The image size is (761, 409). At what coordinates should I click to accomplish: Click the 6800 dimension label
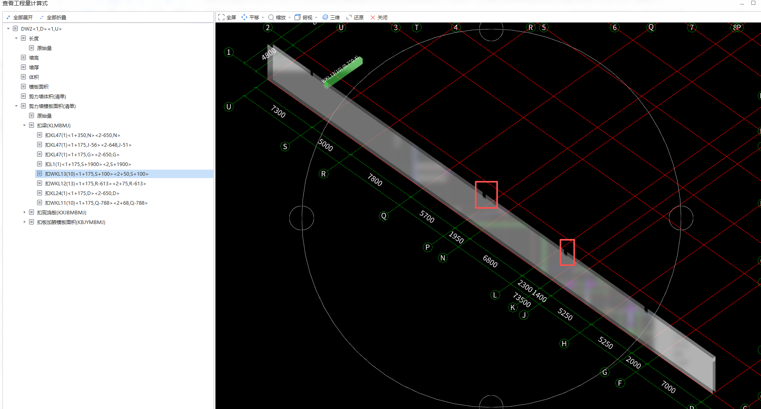[490, 261]
